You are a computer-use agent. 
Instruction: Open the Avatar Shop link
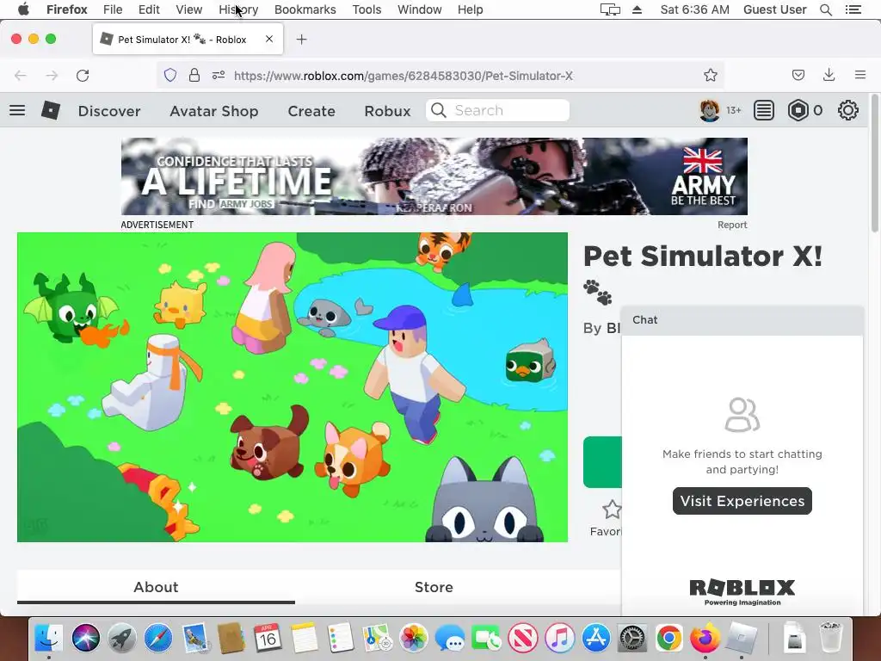click(x=214, y=111)
